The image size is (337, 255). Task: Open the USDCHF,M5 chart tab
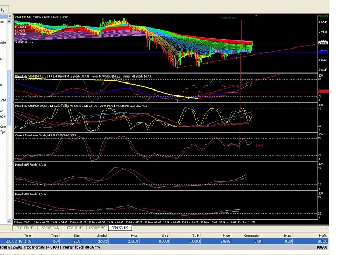click(x=74, y=228)
